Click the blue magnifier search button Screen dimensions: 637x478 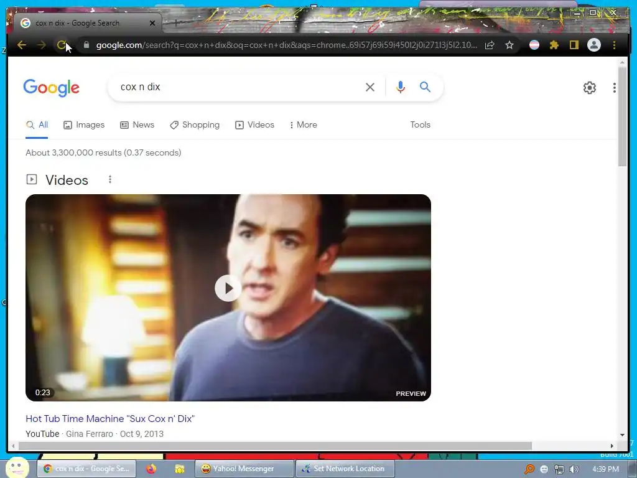425,87
